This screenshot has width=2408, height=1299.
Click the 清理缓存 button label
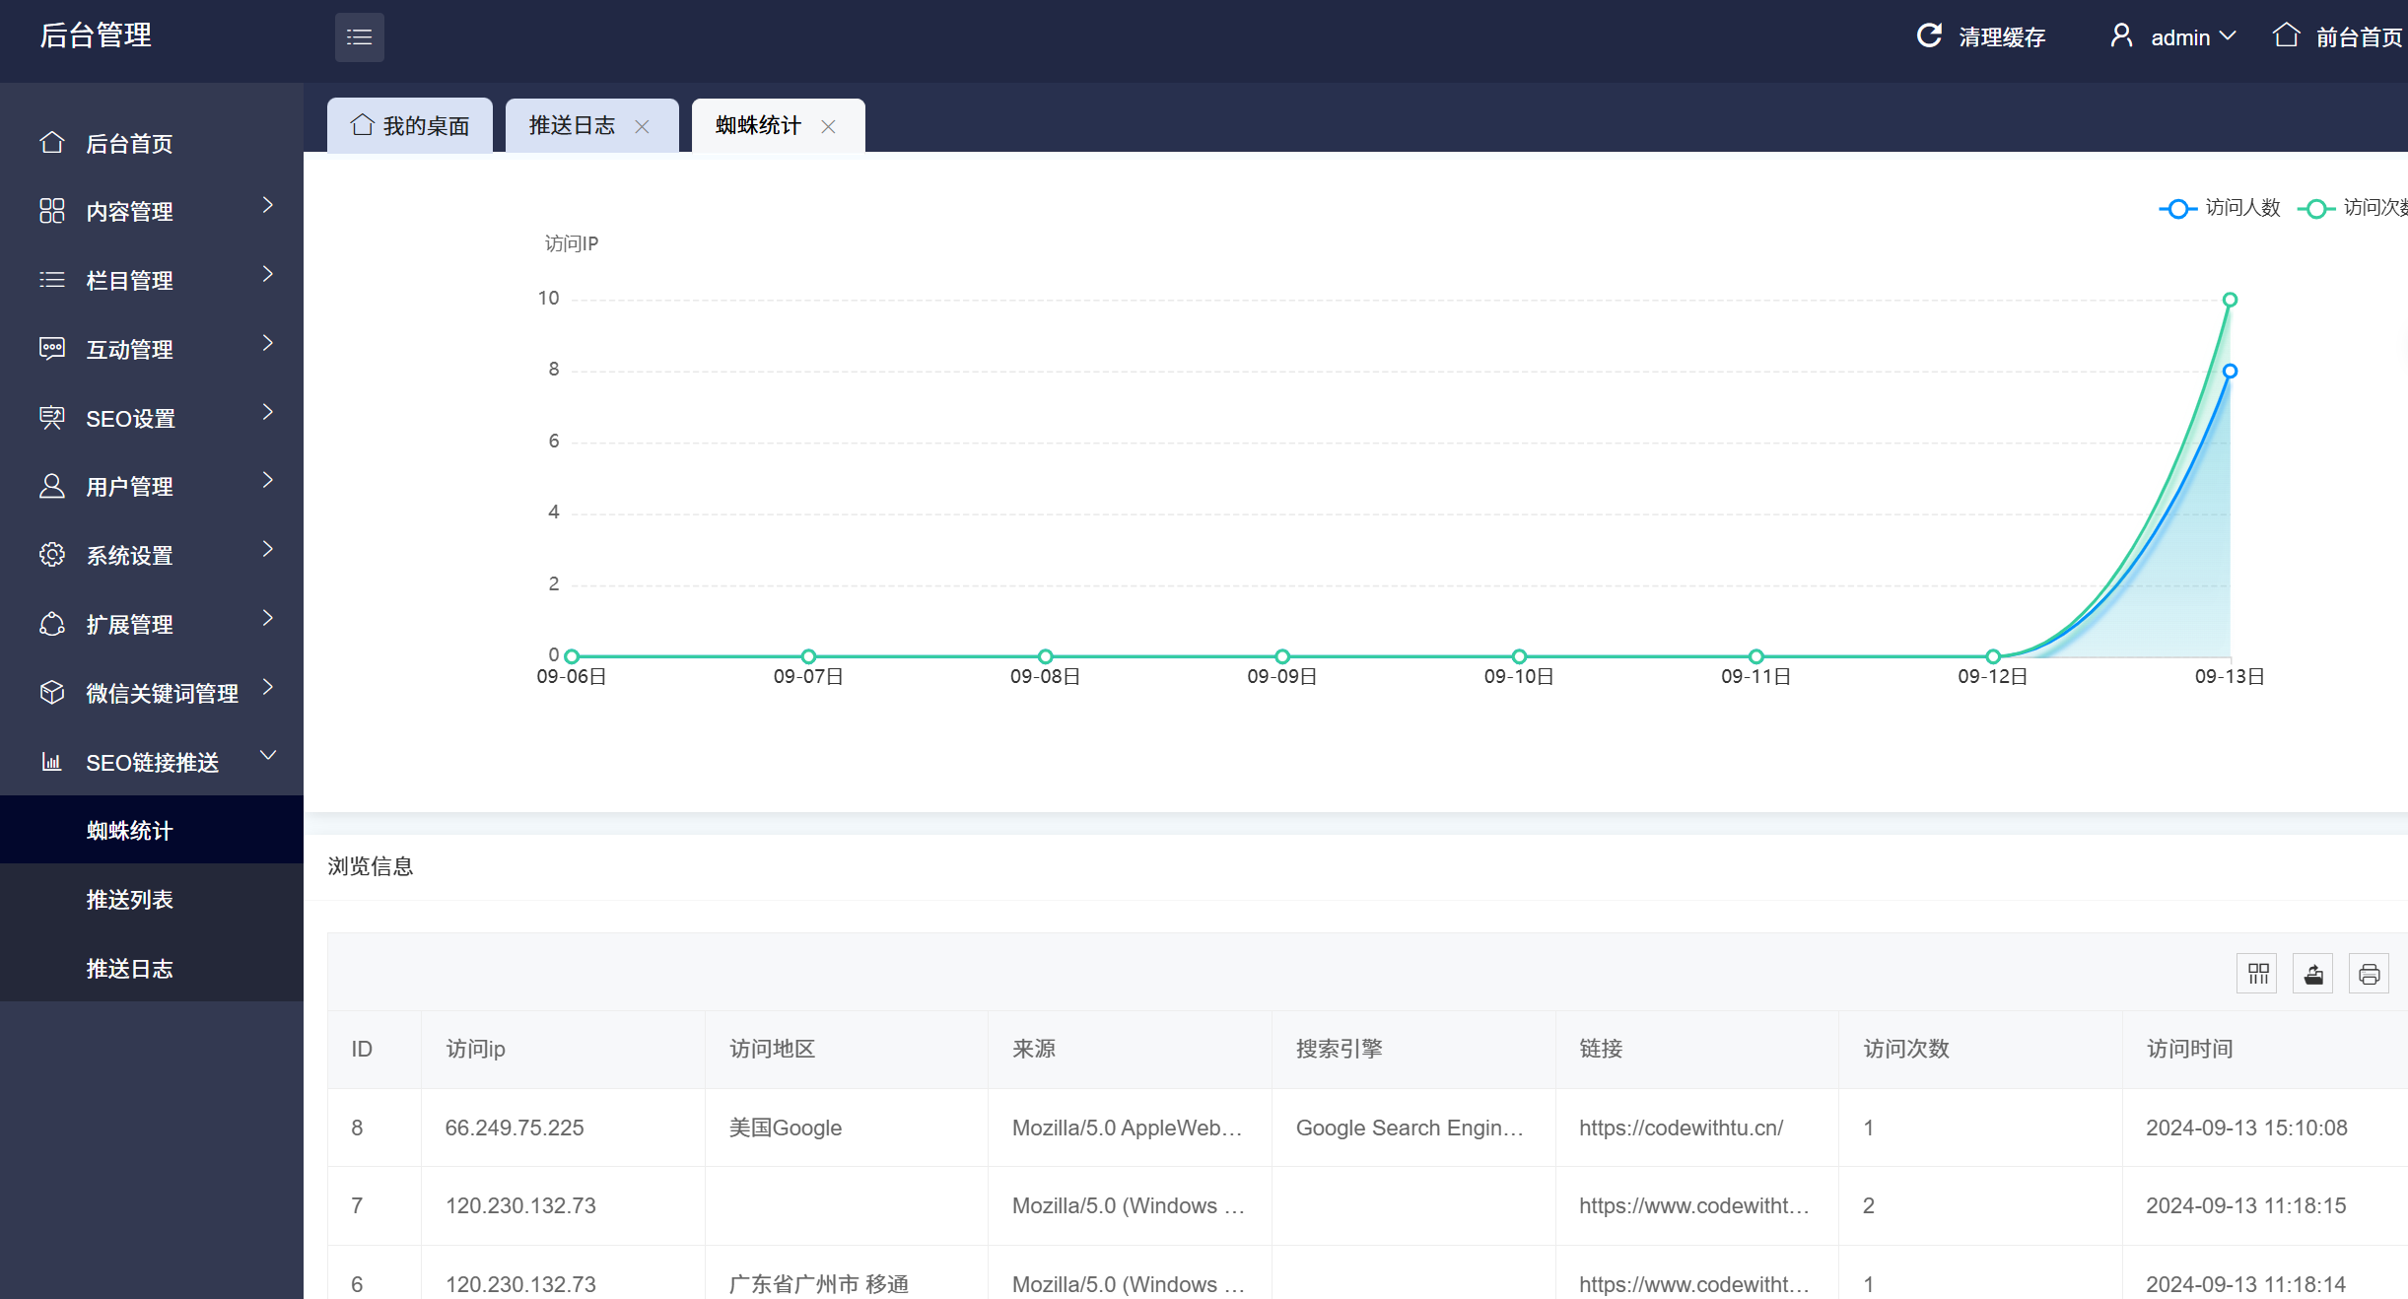coord(2002,37)
